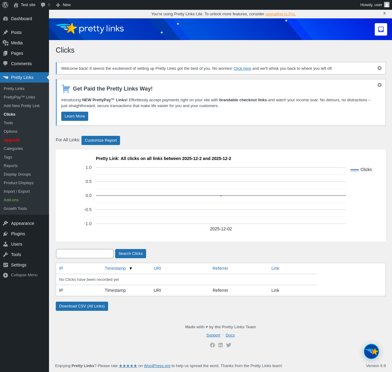Open the user avatar in admin bar
This screenshot has height=372, width=392.
(387, 5)
